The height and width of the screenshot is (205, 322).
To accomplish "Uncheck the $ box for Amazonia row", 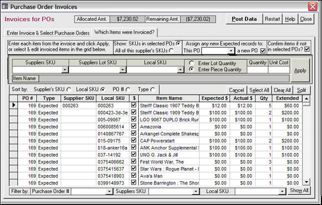I will pyautogui.click(x=134, y=126).
